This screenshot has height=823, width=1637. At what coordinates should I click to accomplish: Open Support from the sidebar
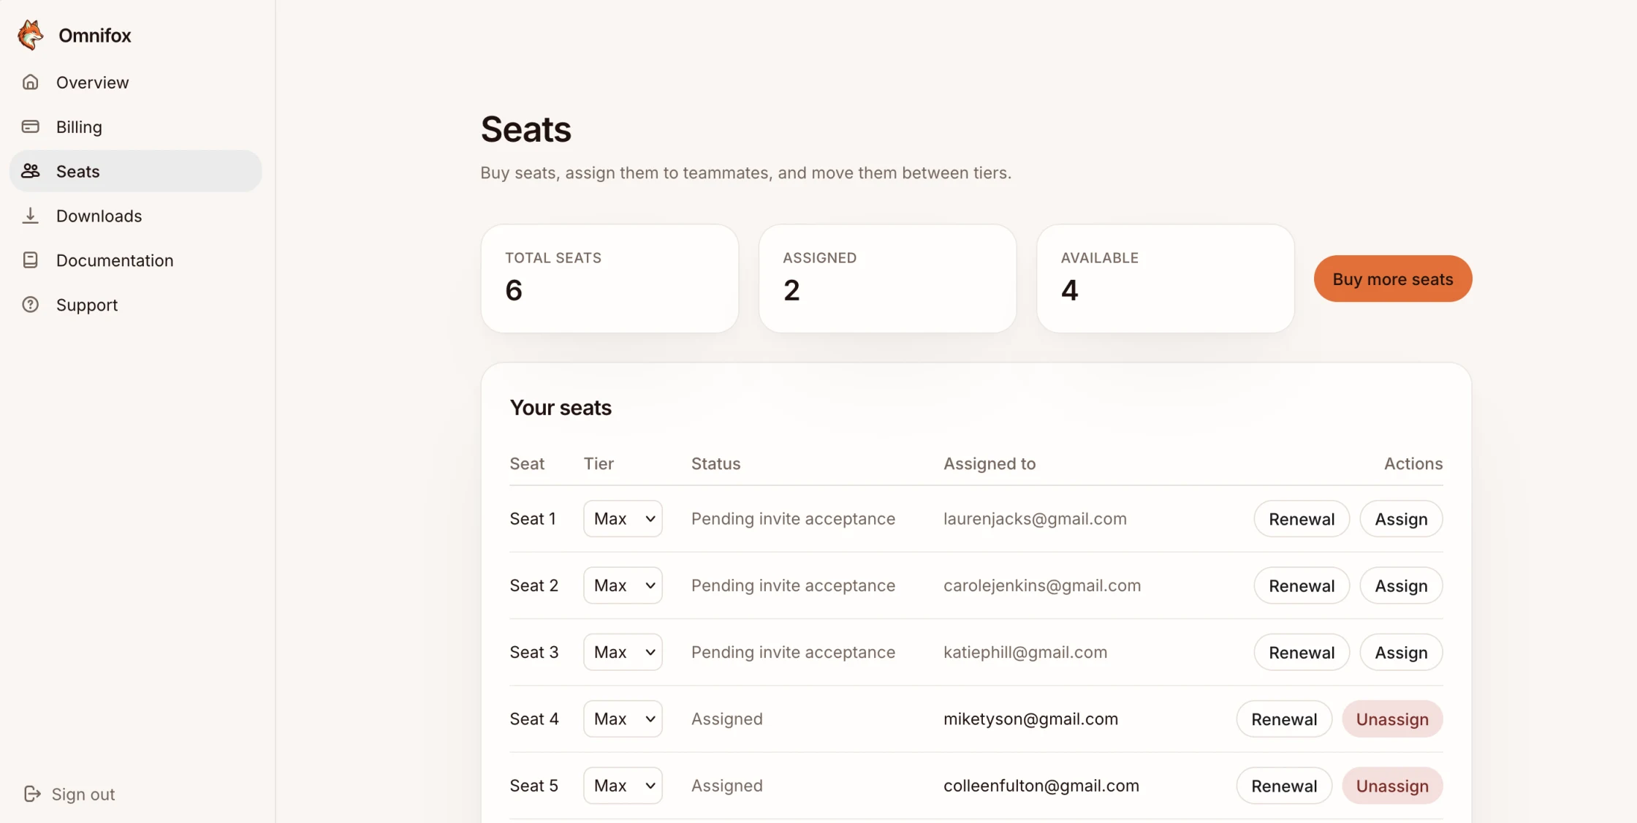point(136,305)
